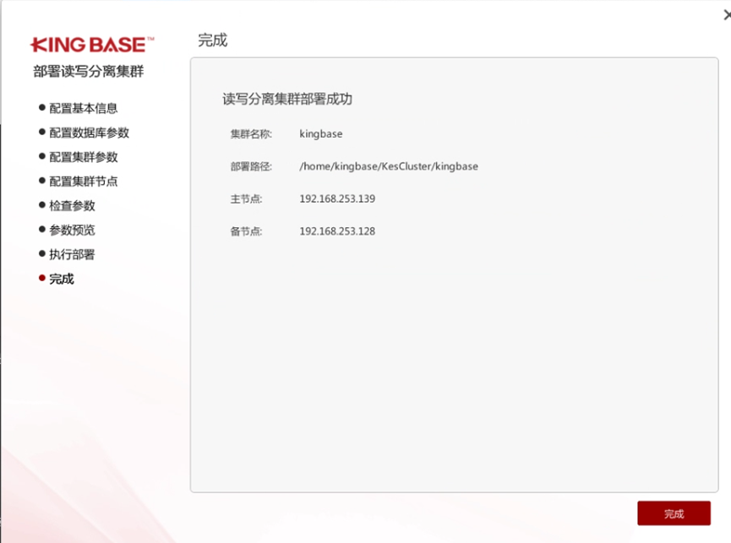Click the 部署路径 label
Viewport: 731px width, 543px height.
pos(251,166)
